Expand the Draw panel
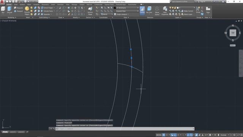Screen dimensions: 243x137 [x=61, y=18]
